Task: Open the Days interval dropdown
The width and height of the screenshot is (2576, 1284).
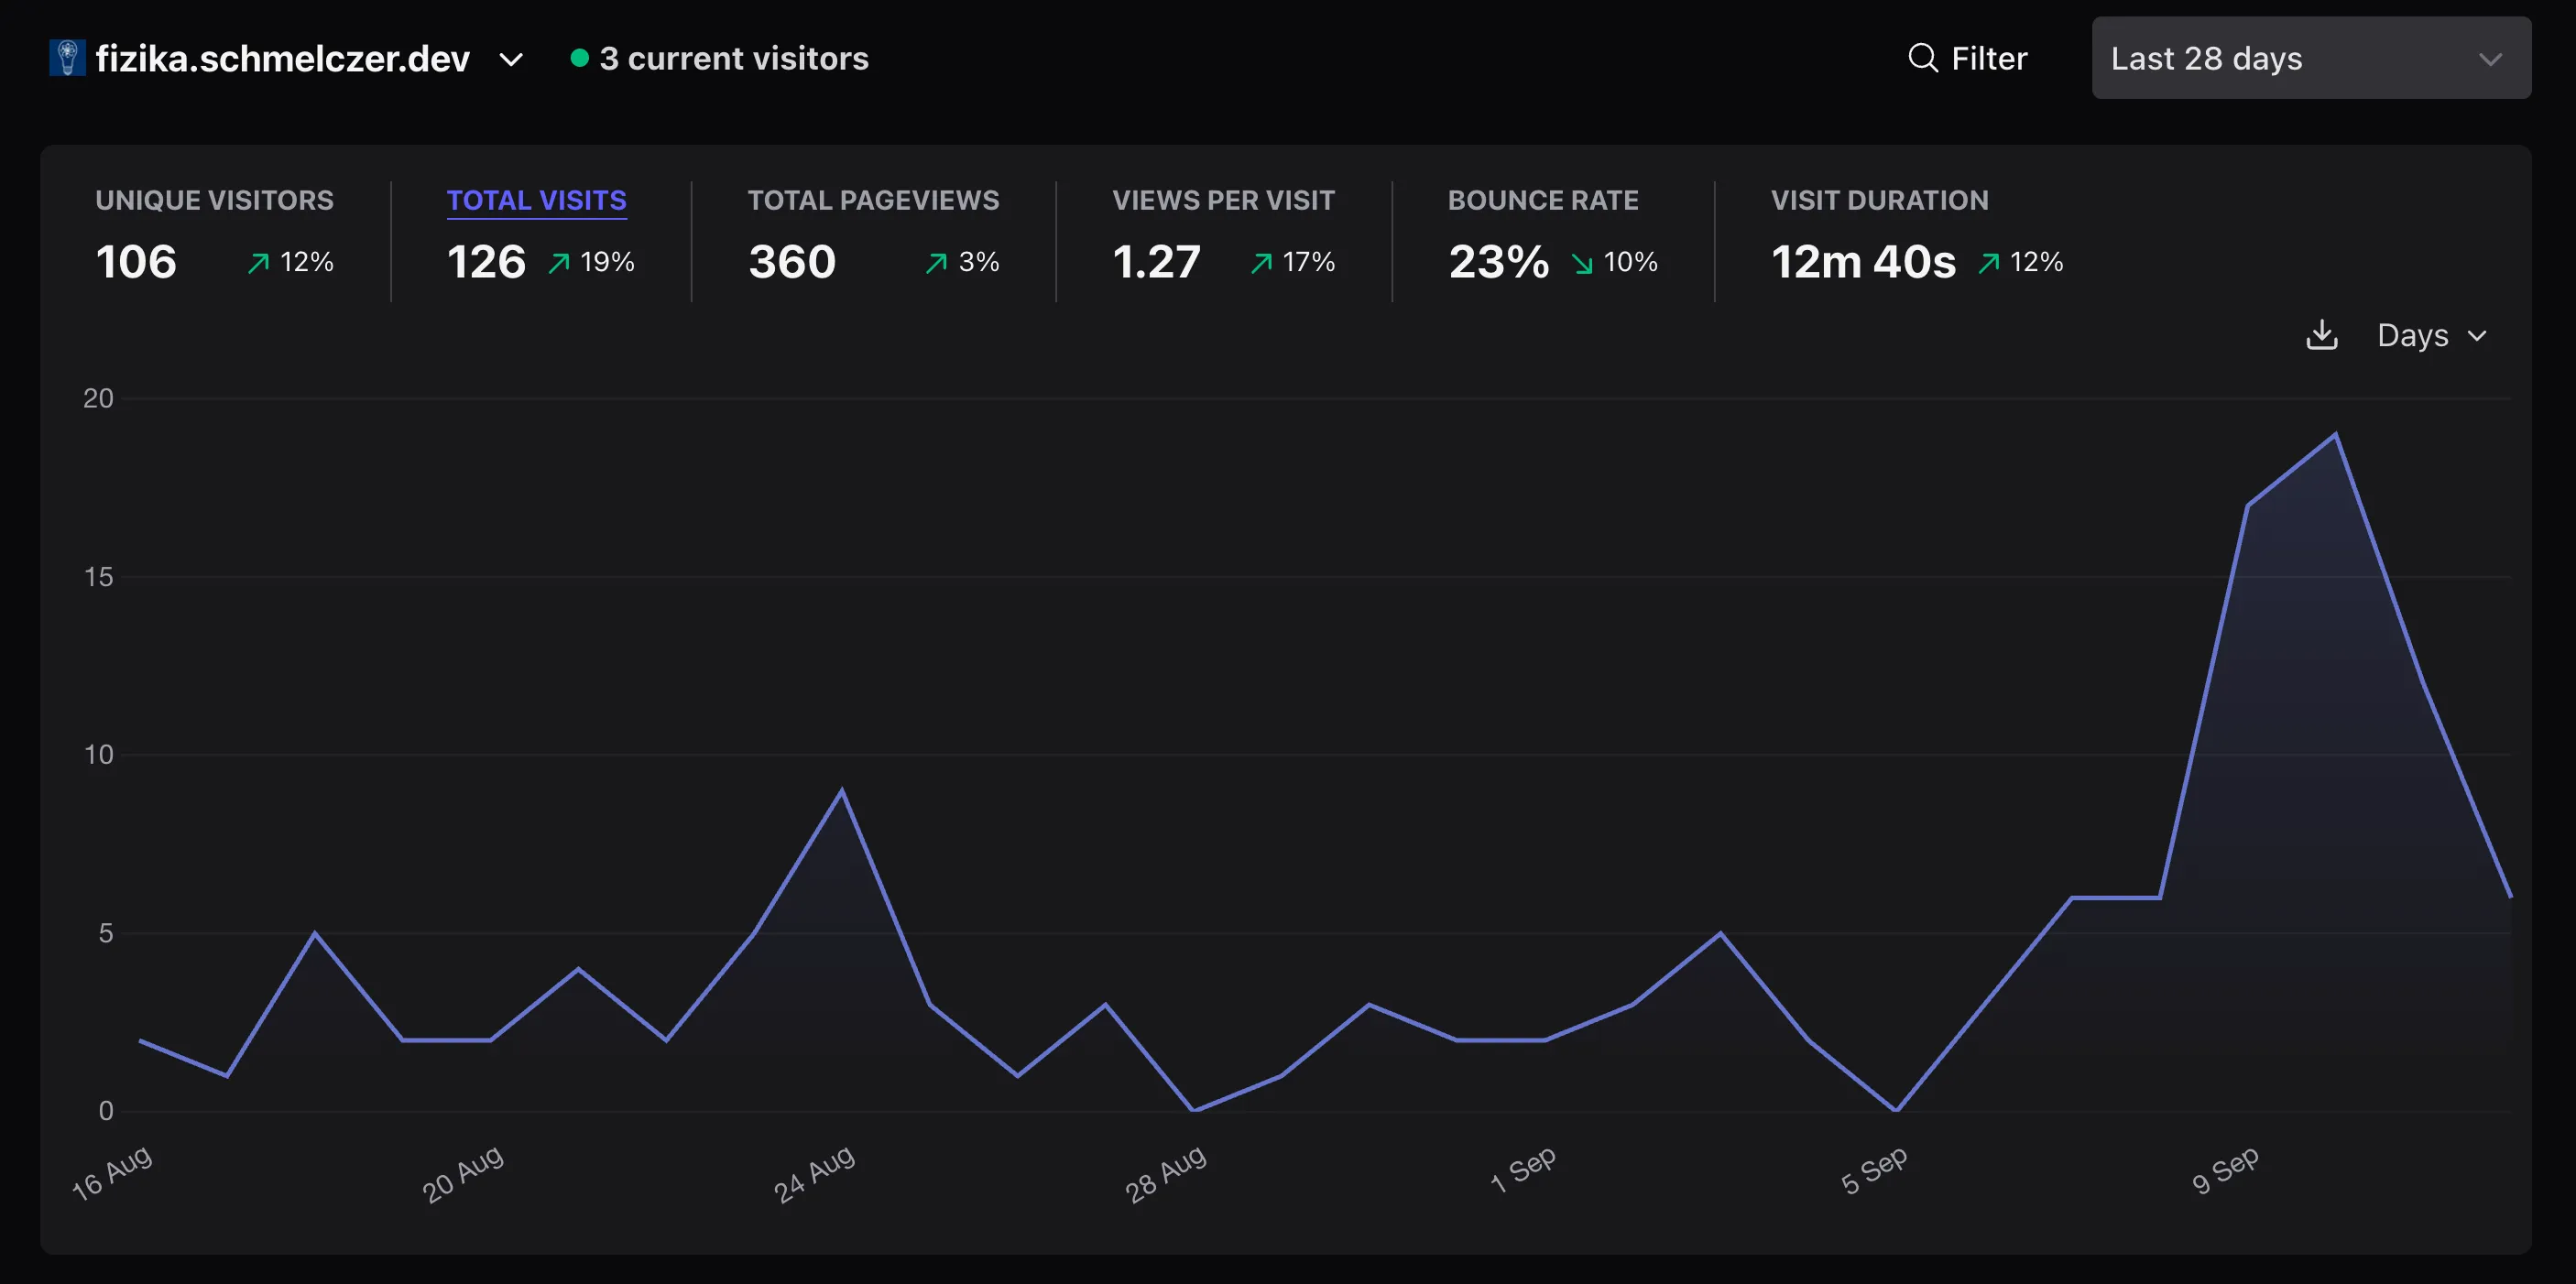Action: (x=2431, y=335)
